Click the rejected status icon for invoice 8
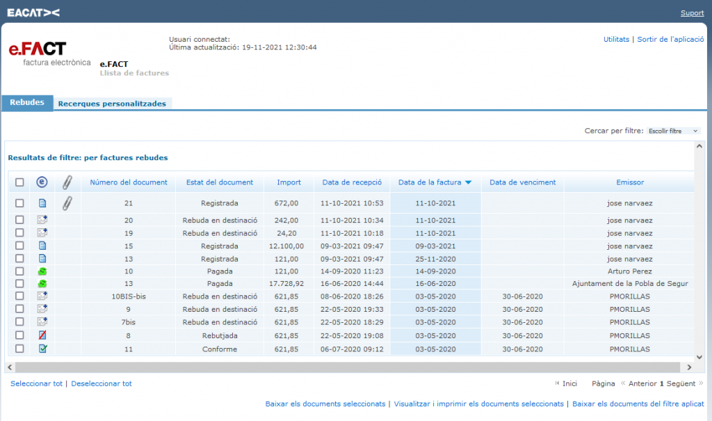712x421 pixels. tap(42, 335)
